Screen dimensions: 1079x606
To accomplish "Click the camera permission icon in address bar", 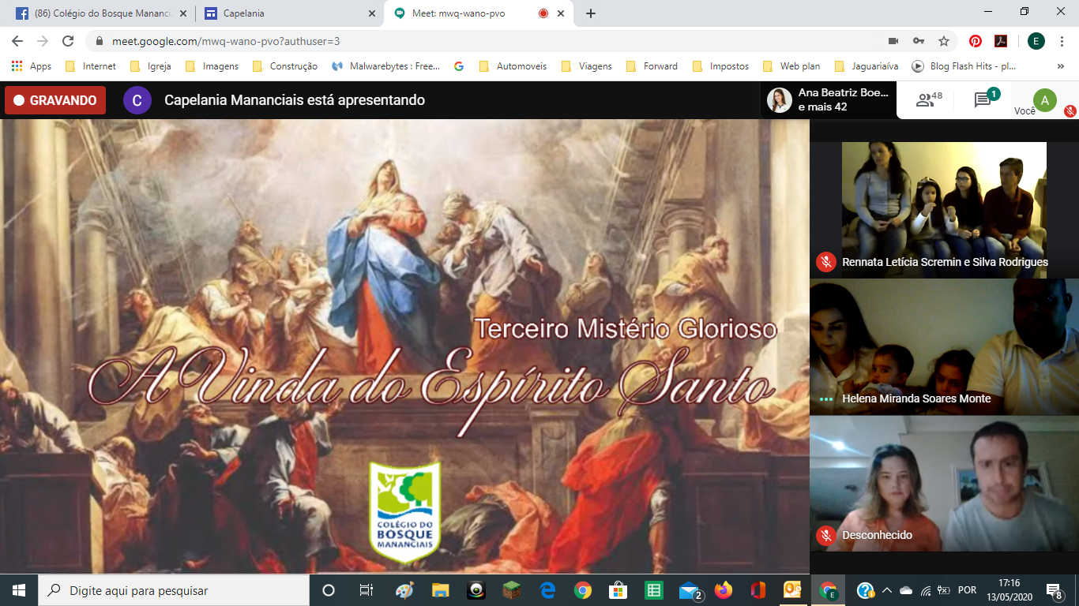I will click(893, 41).
